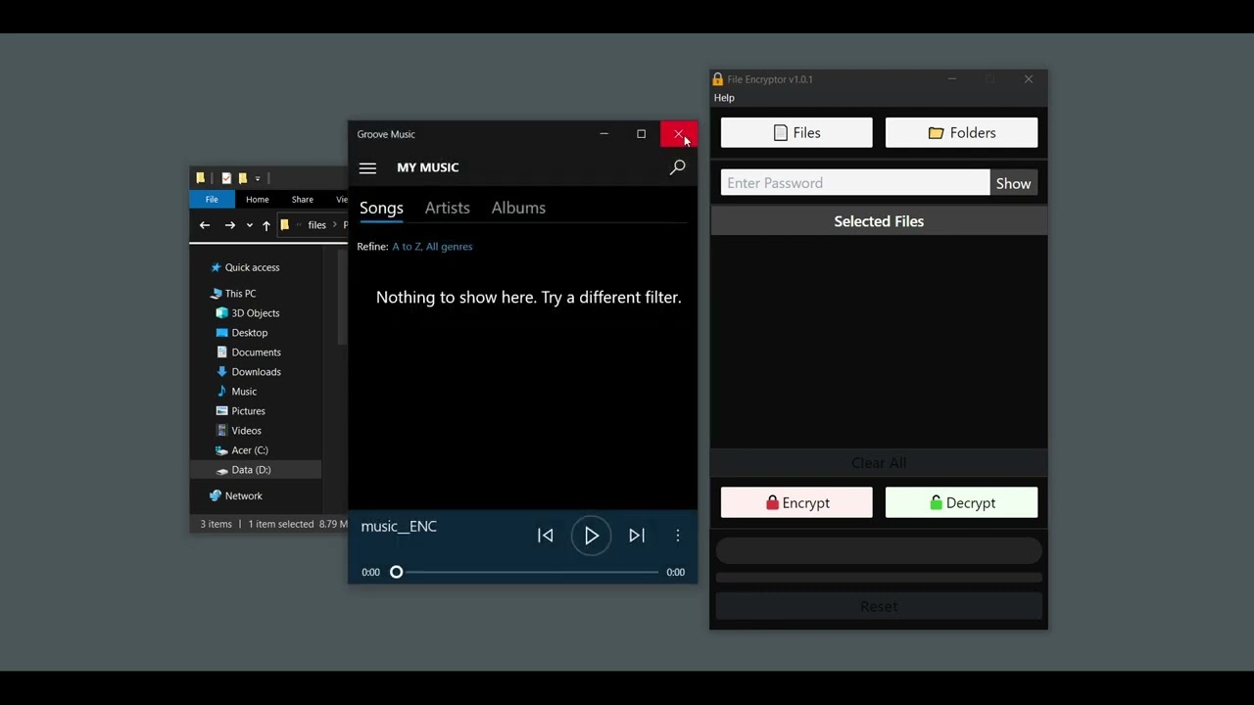Open the Share ribbon tab in File Explorer
This screenshot has width=1254, height=705.
(302, 200)
